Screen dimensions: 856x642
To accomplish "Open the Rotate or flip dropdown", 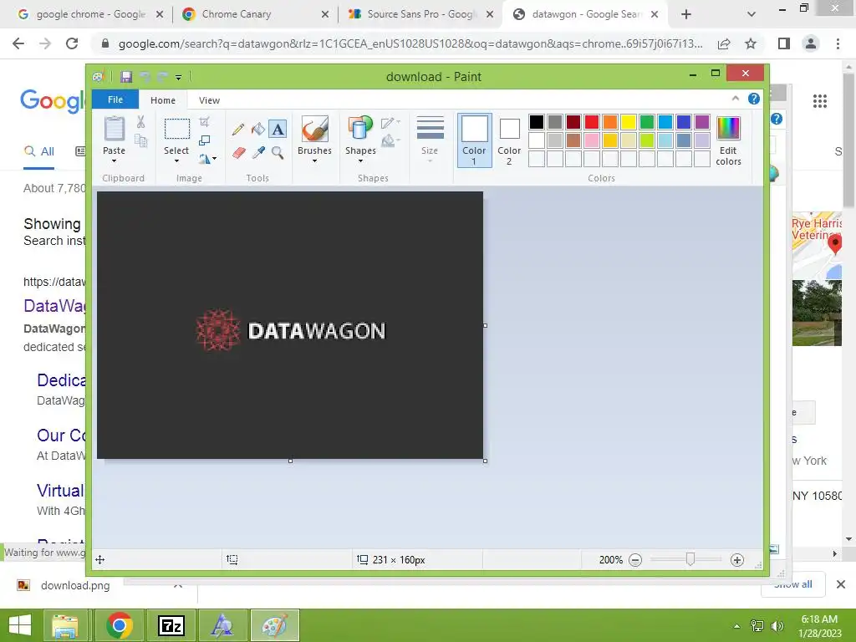I will (x=207, y=159).
